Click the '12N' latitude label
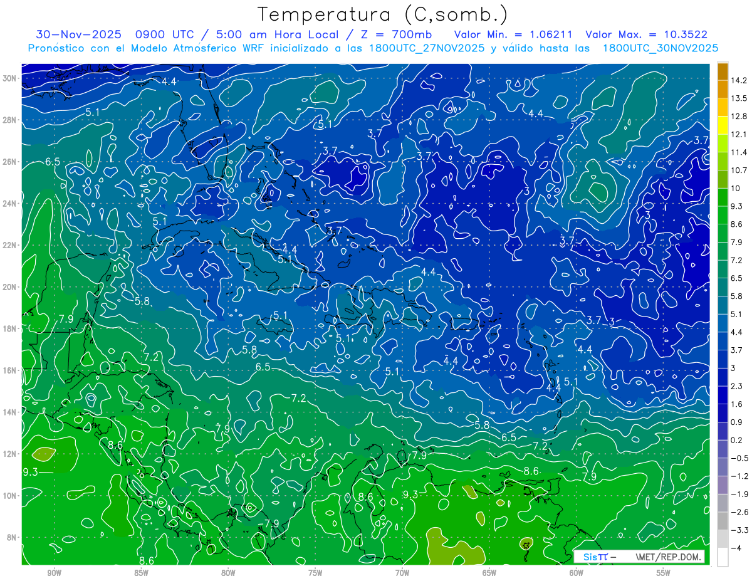Screen dimensions: 752x581 tap(9, 454)
